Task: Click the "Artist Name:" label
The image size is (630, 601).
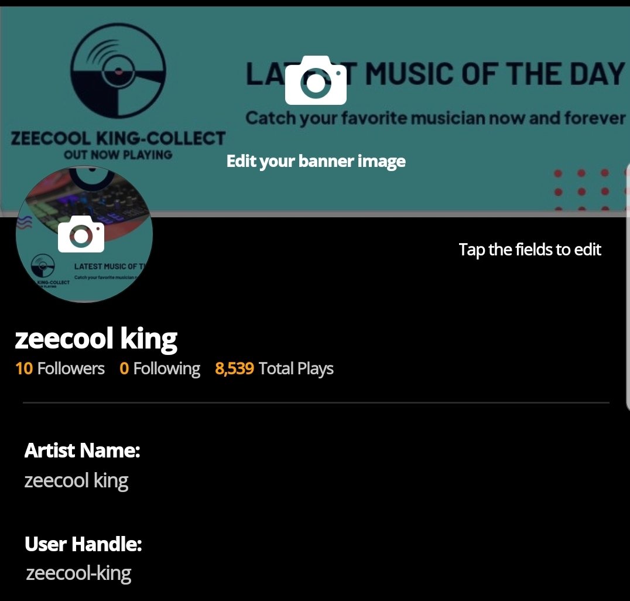Action: point(82,450)
